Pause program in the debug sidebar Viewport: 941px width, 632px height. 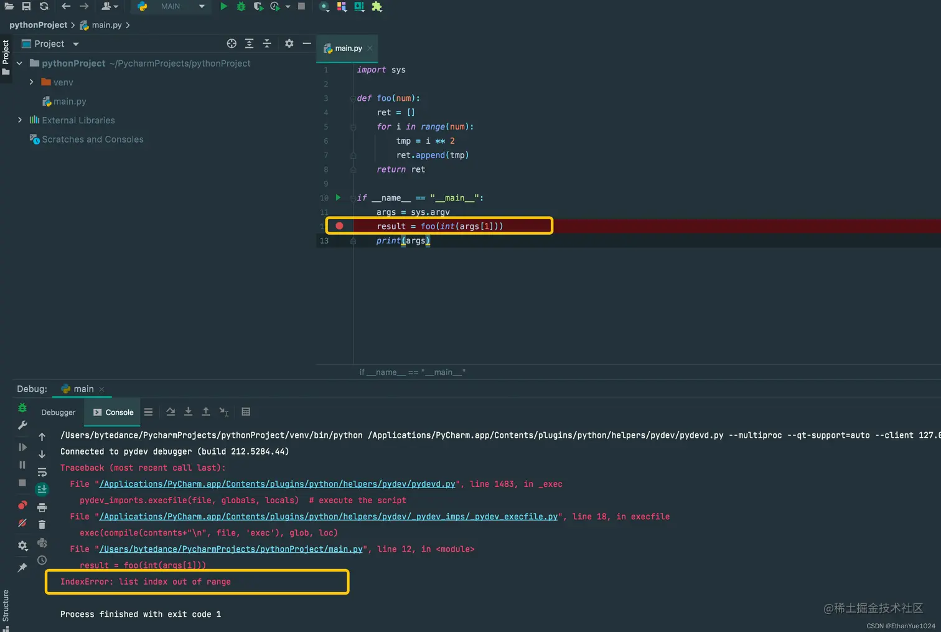pyautogui.click(x=22, y=465)
